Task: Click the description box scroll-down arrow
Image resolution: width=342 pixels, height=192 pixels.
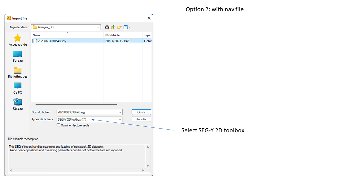Action: point(148,166)
